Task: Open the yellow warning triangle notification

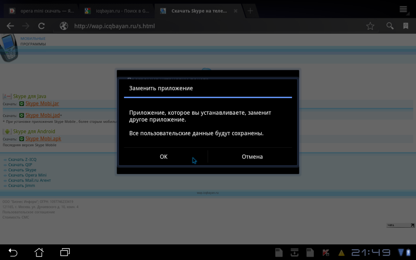Action: coord(341,253)
